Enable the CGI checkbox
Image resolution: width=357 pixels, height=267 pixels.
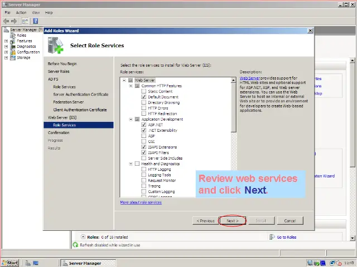(x=144, y=141)
